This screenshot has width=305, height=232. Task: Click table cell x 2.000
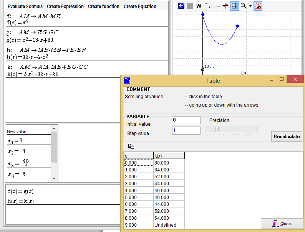pyautogui.click(x=139, y=176)
